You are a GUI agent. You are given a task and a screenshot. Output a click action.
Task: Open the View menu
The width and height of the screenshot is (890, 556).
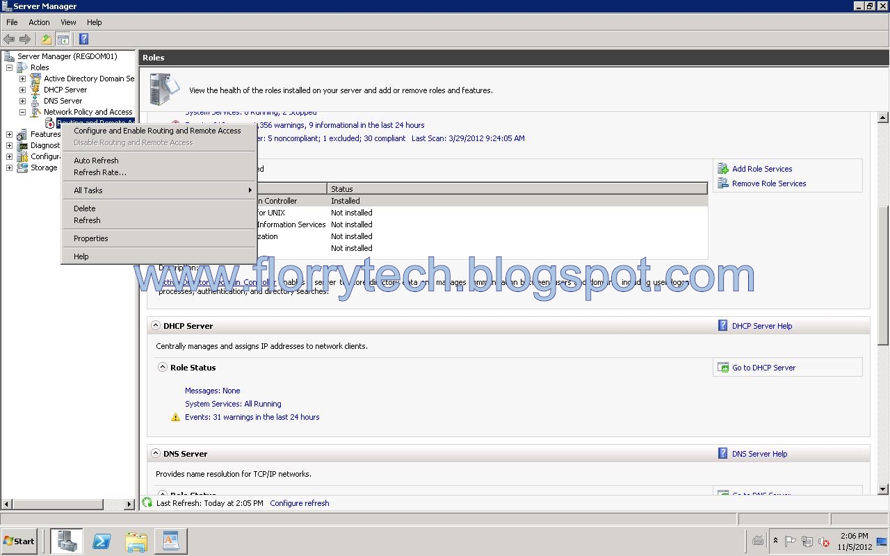68,22
